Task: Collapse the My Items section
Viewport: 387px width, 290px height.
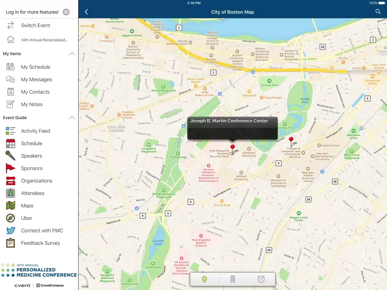Action: (x=72, y=54)
